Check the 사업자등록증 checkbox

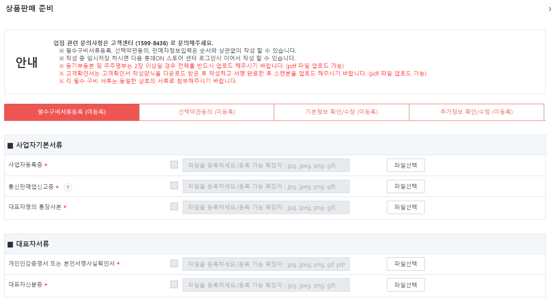coord(174,165)
